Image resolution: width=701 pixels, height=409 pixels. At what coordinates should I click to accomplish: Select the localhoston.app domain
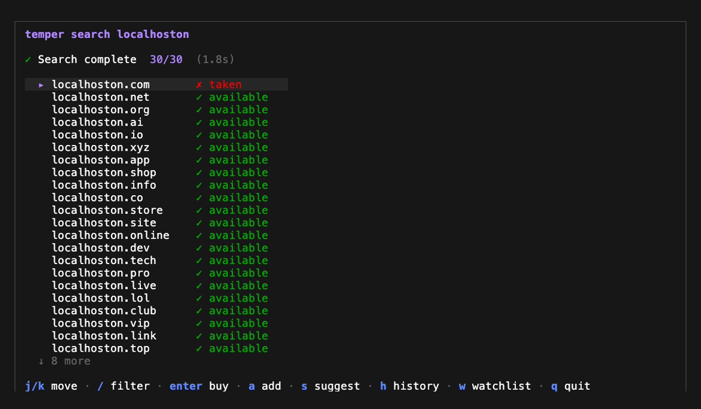(100, 160)
